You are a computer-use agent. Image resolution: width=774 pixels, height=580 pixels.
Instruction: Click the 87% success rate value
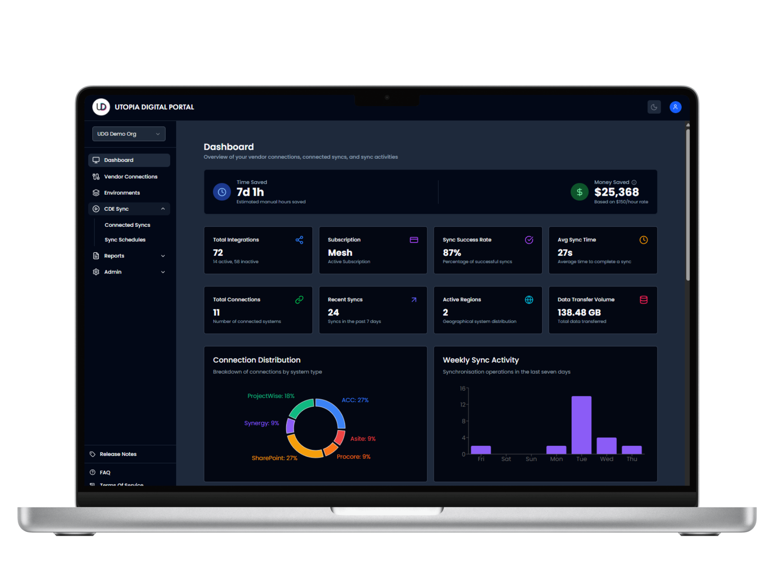pos(451,253)
